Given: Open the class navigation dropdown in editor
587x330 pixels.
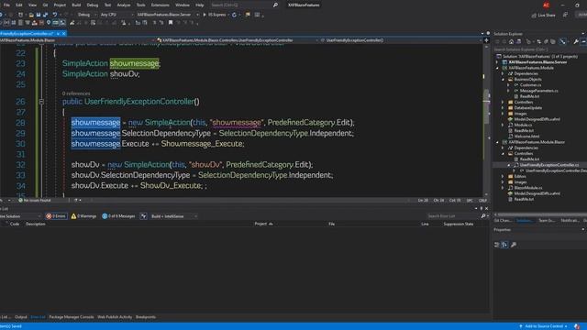Looking at the screenshot, I should [238, 40].
